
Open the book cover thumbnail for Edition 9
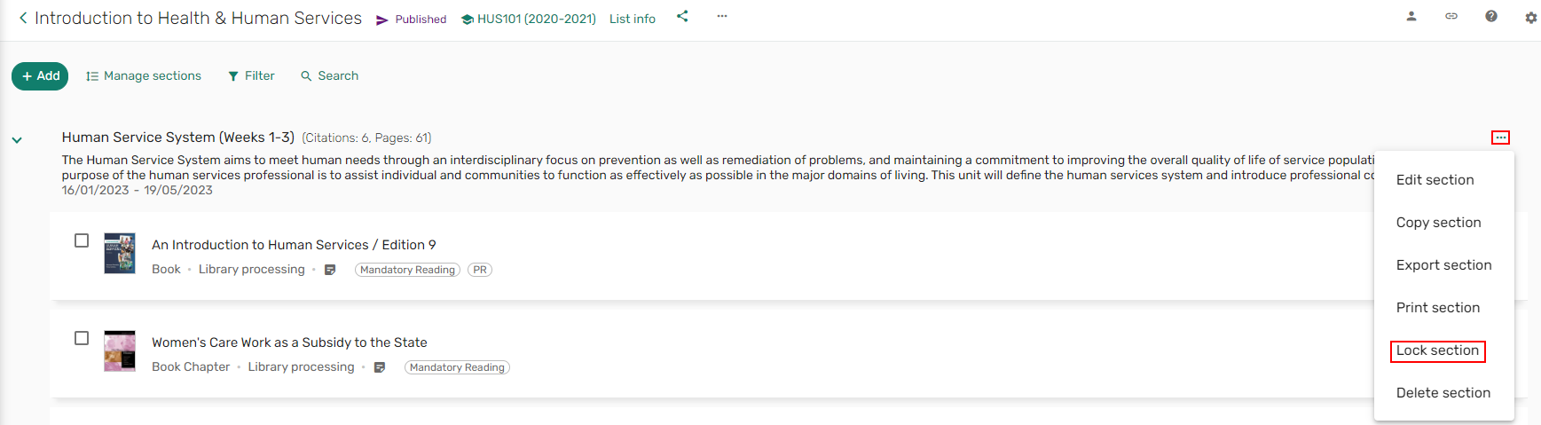coord(120,254)
